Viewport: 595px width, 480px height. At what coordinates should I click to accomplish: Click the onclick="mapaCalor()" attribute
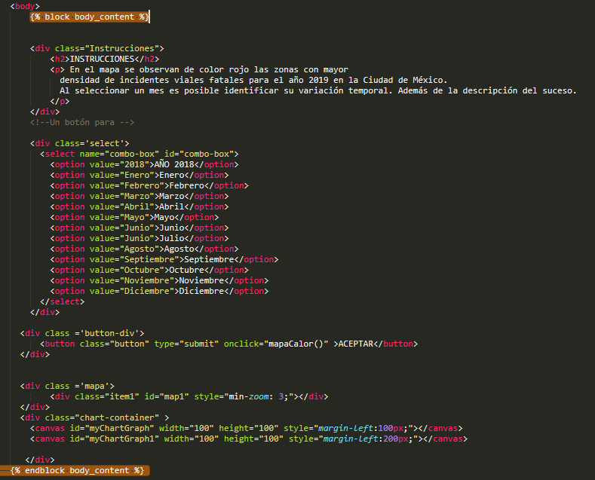276,344
